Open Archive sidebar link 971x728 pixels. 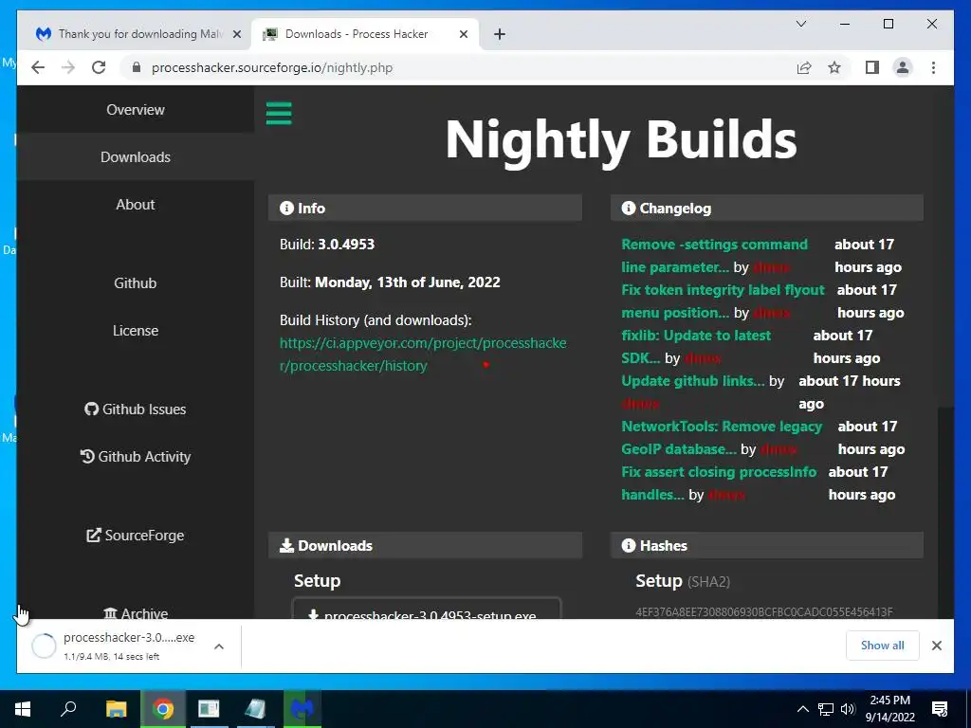click(x=135, y=613)
